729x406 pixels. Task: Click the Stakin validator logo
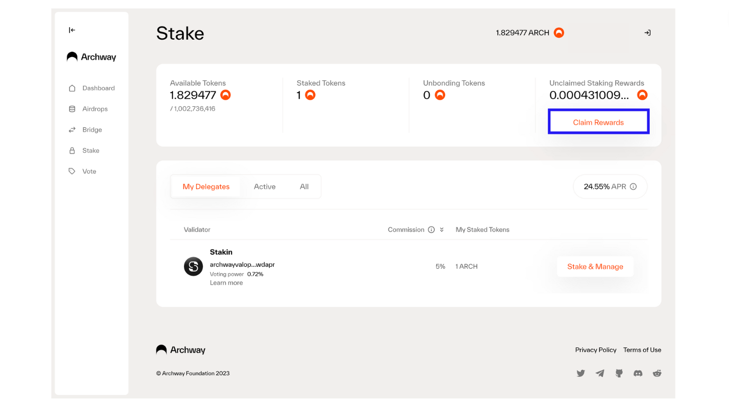pos(194,267)
